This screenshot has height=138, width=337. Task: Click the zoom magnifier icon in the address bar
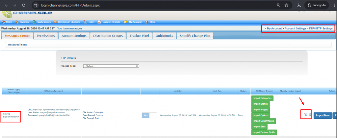pyautogui.click(x=278, y=5)
